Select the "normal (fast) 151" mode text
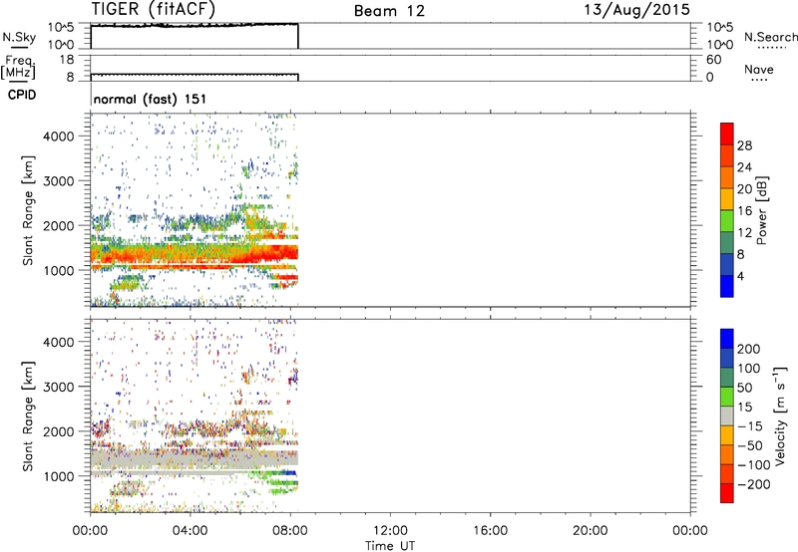The height and width of the screenshot is (552, 798). tap(151, 99)
